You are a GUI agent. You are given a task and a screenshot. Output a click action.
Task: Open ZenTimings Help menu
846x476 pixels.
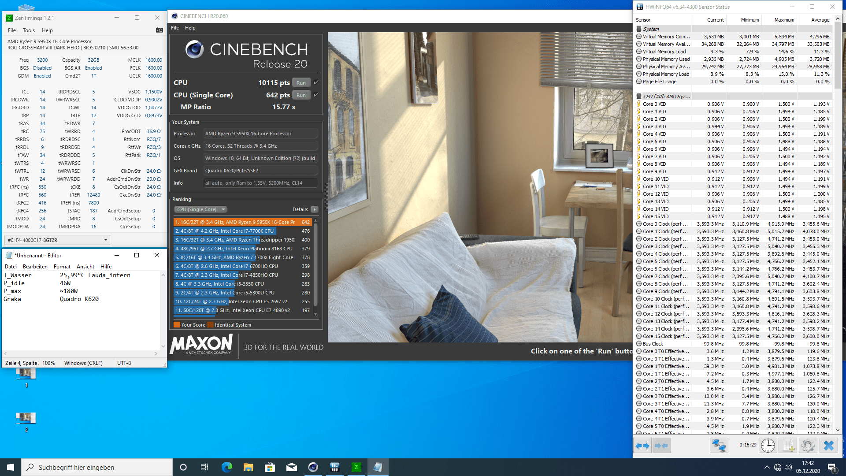click(x=47, y=30)
